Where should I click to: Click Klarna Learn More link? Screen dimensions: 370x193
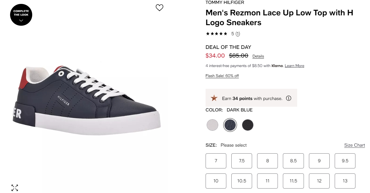click(294, 66)
